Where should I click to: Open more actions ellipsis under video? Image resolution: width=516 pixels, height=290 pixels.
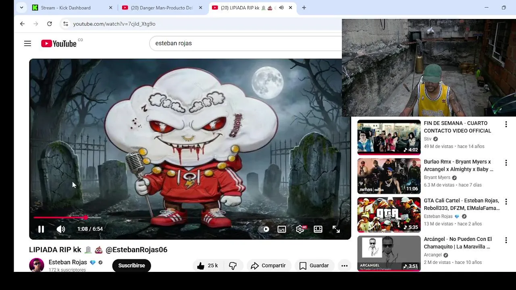pyautogui.click(x=344, y=266)
